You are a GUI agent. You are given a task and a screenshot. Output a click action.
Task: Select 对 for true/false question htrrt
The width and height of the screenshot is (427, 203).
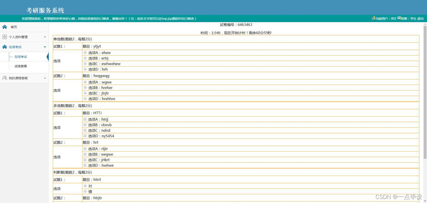coord(85,186)
